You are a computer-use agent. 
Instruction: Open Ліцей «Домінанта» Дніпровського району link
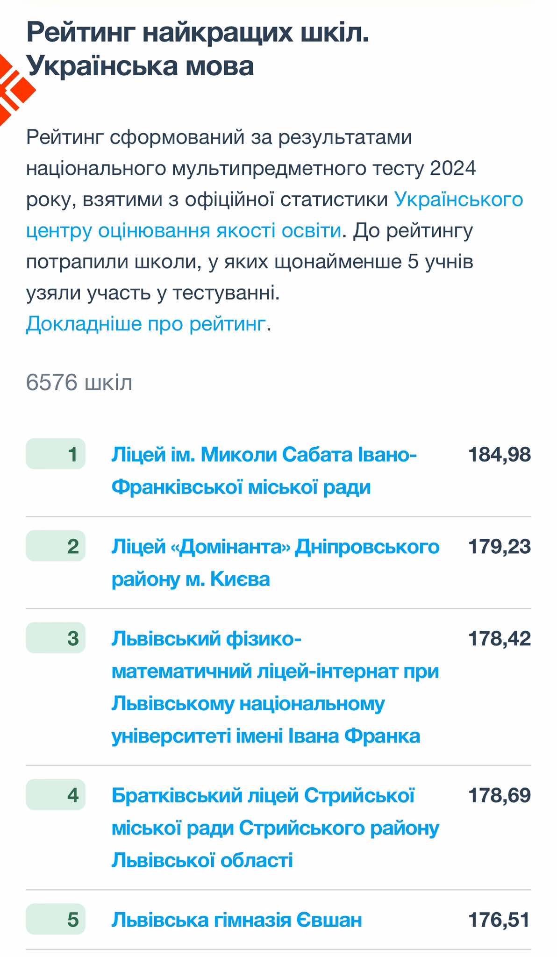275,562
